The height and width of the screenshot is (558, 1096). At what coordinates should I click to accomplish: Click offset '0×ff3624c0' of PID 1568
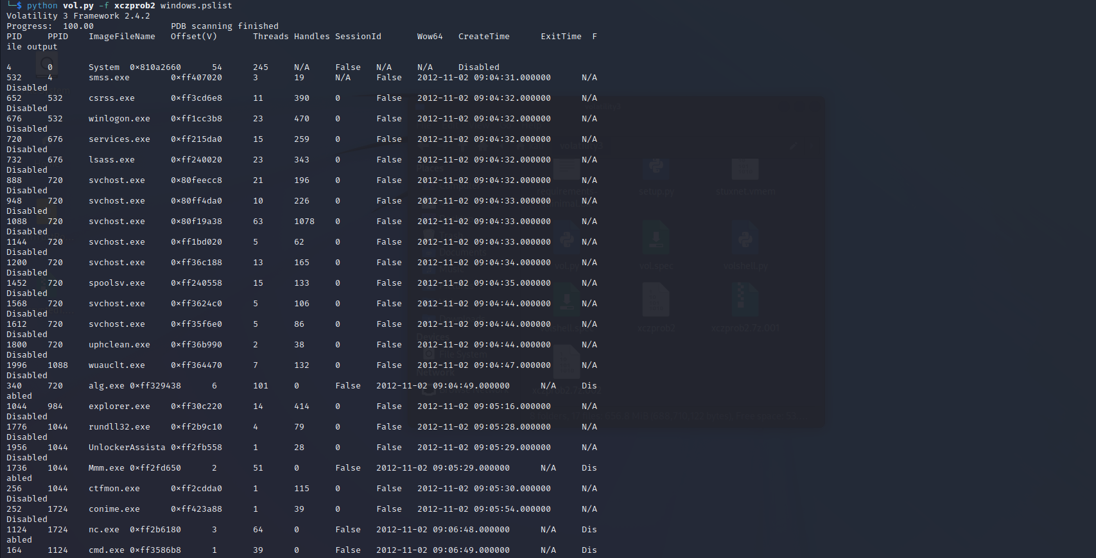[x=196, y=304]
